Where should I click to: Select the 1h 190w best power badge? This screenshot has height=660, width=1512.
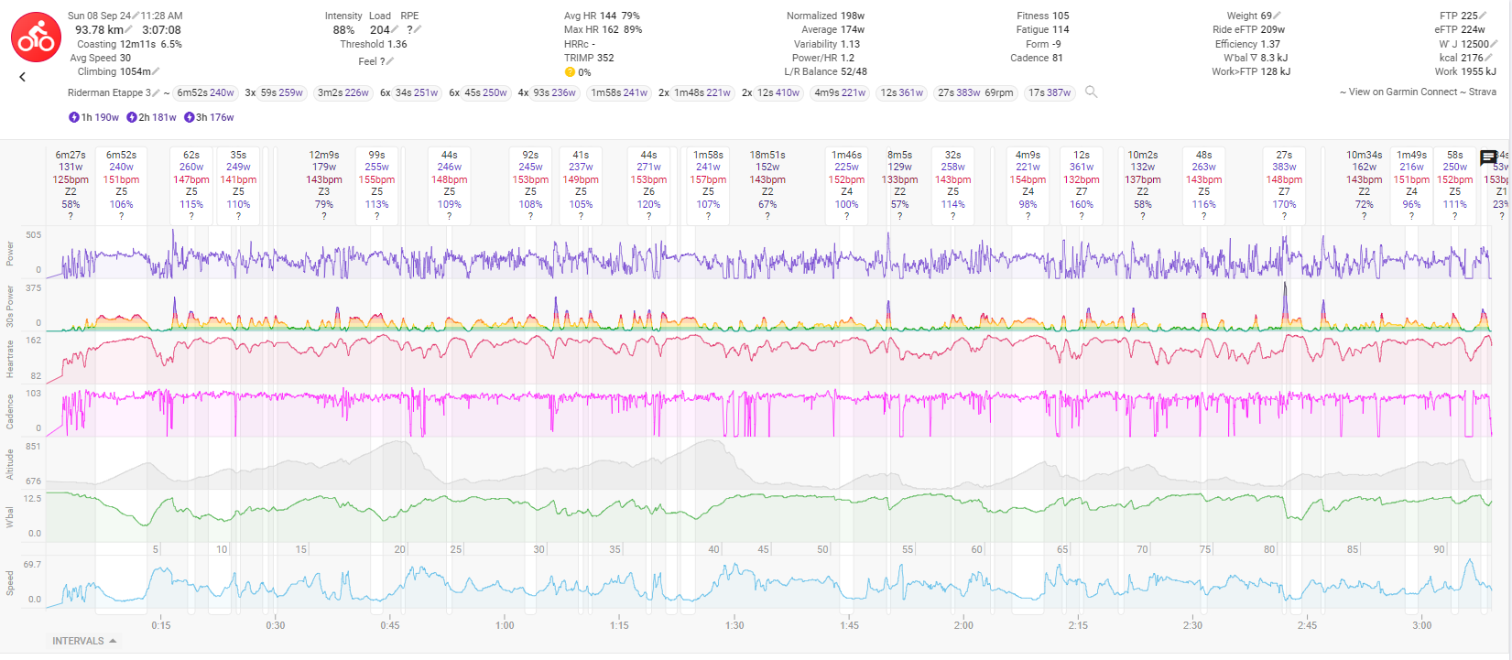pyautogui.click(x=93, y=117)
